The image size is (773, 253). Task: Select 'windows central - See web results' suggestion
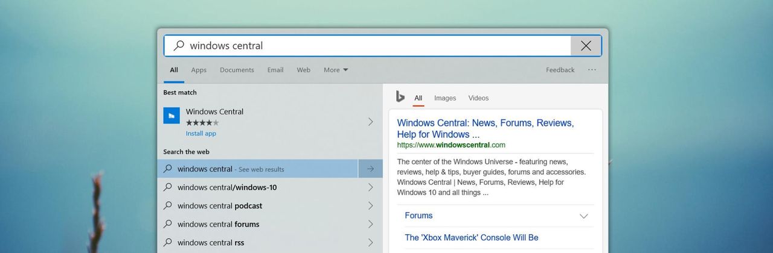[258, 169]
